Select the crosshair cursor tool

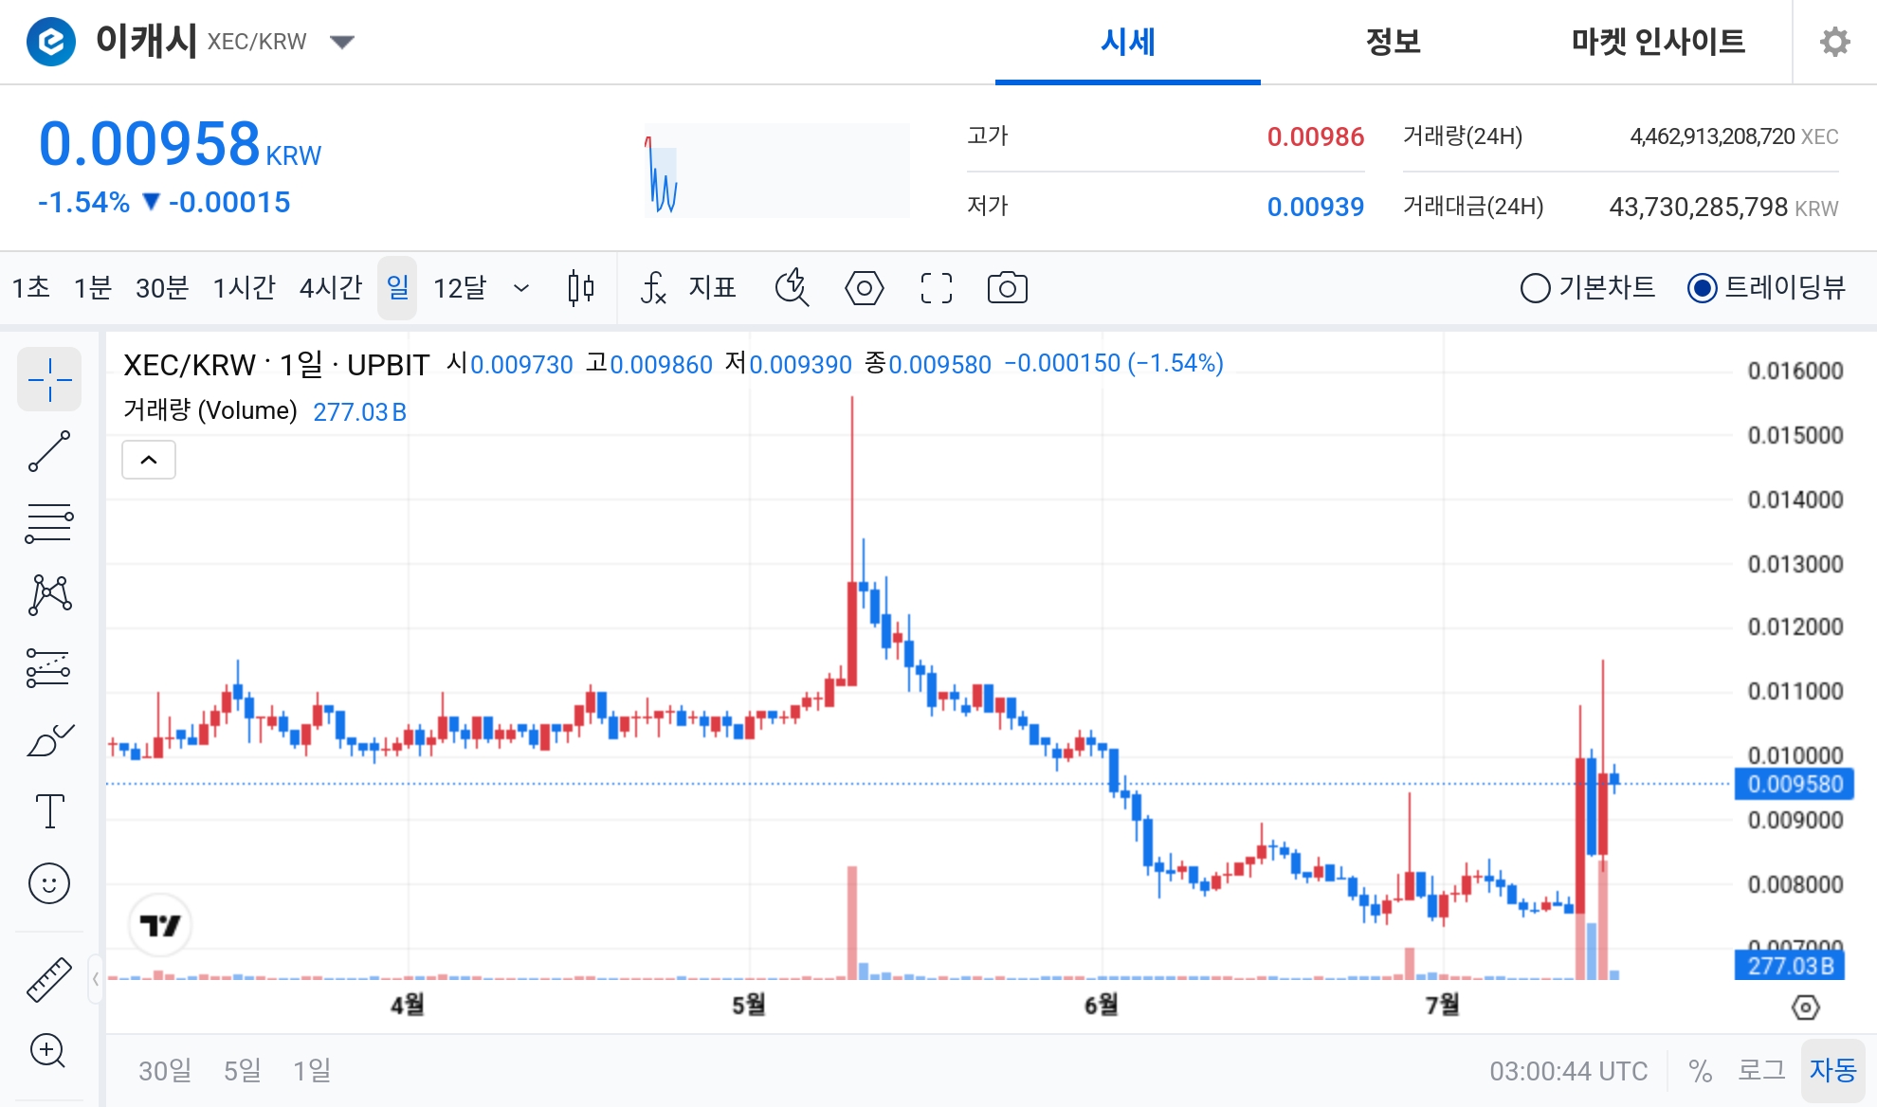[49, 380]
